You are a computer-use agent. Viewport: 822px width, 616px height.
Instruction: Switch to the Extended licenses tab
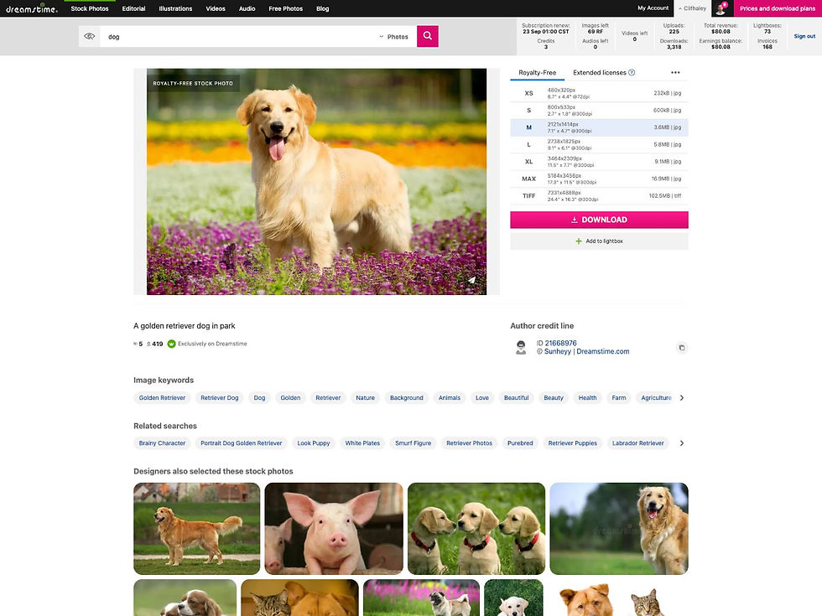click(599, 73)
